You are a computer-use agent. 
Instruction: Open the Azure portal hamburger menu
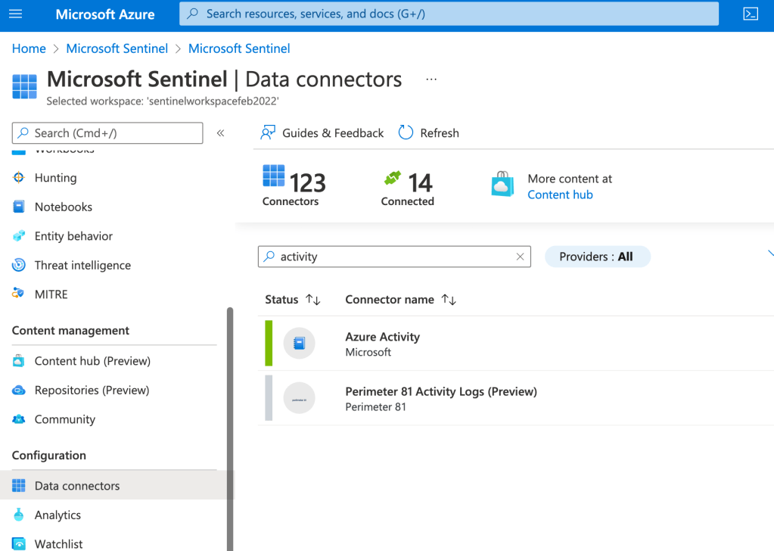(15, 14)
